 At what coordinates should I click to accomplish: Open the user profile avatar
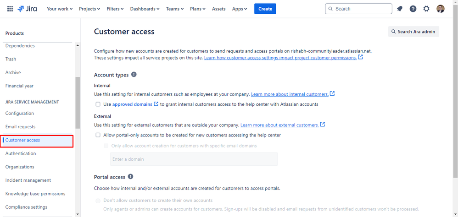[x=441, y=9]
